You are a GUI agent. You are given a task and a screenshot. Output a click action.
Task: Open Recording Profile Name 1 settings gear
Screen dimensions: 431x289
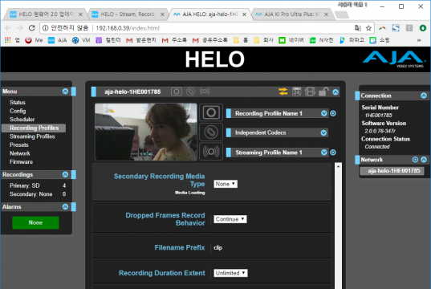333,113
